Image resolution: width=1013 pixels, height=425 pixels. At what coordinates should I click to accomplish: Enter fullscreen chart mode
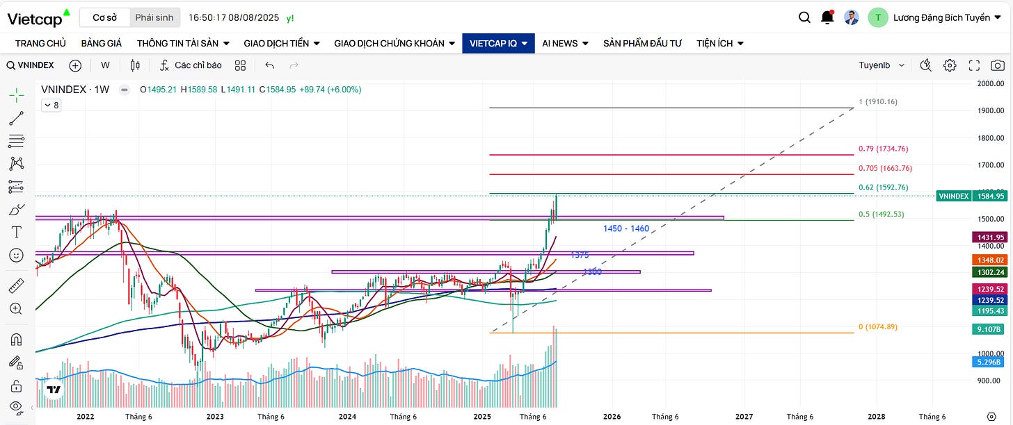974,65
